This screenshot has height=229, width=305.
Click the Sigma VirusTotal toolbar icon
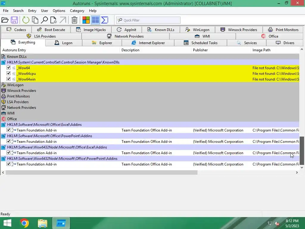coord(105,20)
